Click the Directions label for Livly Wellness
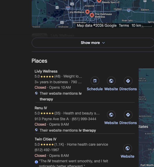 pos(128,89)
